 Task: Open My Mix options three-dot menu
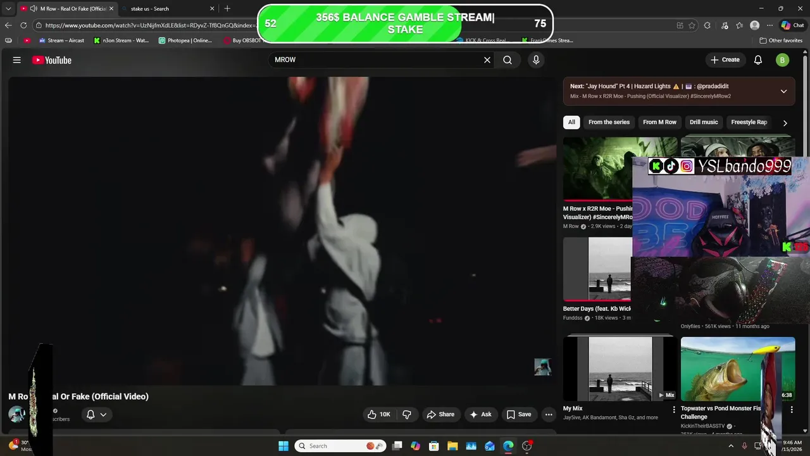674,410
